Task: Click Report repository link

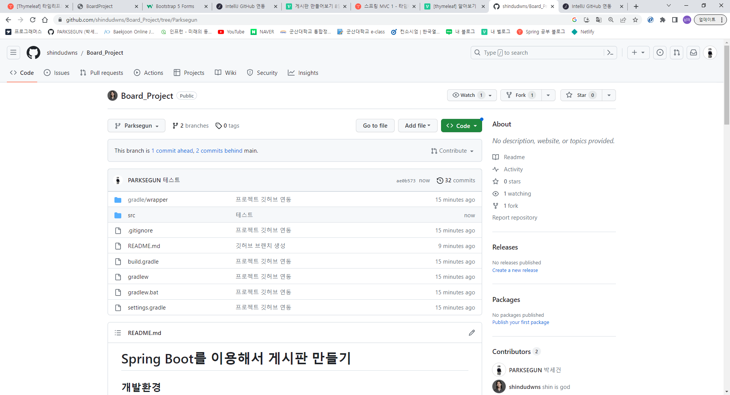Action: (515, 218)
